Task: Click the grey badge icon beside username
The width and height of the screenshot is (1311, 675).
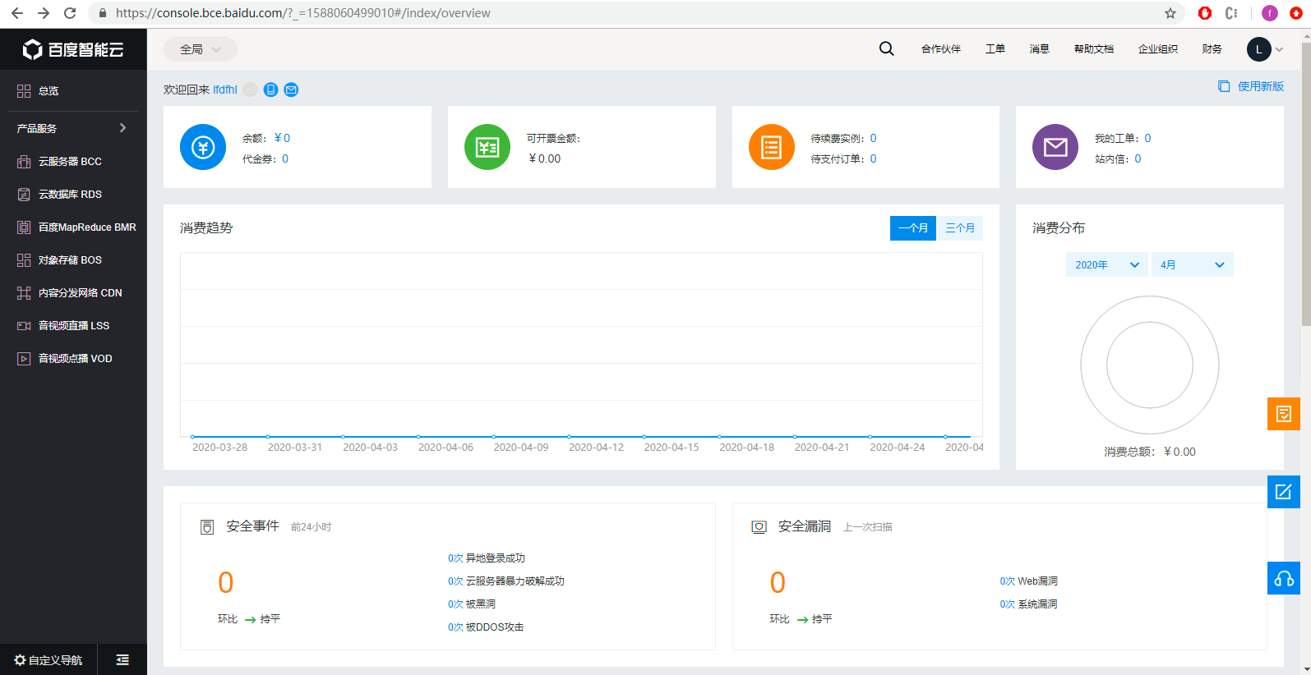Action: pos(250,90)
